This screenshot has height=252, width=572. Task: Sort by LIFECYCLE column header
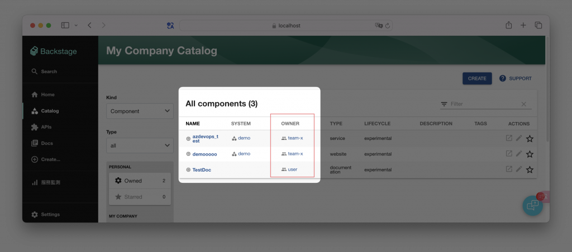(x=377, y=123)
